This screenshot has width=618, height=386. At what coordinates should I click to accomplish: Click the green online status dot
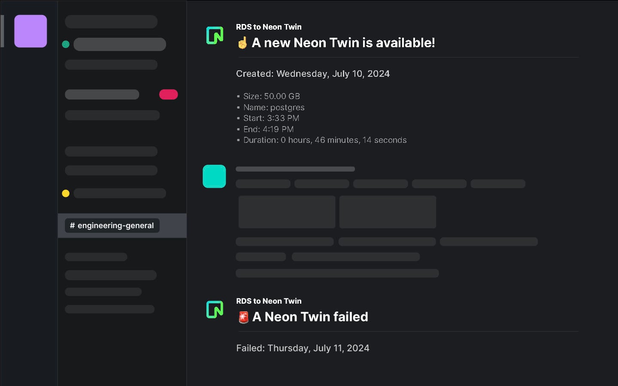click(x=66, y=44)
